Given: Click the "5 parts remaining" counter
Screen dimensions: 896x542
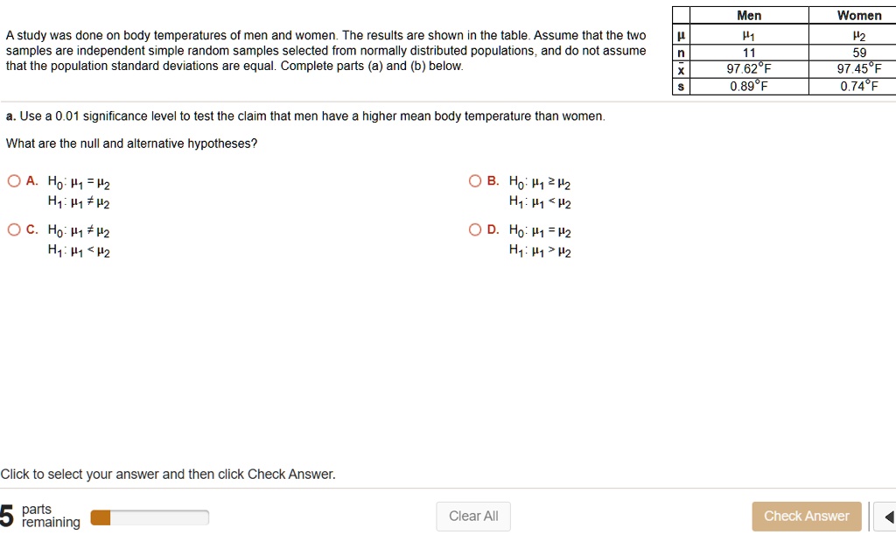Looking at the screenshot, I should point(40,516).
